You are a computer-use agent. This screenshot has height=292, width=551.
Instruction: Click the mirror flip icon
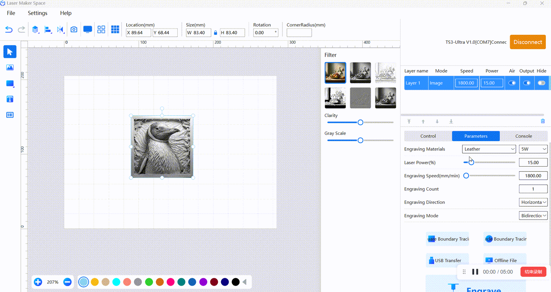click(x=60, y=30)
